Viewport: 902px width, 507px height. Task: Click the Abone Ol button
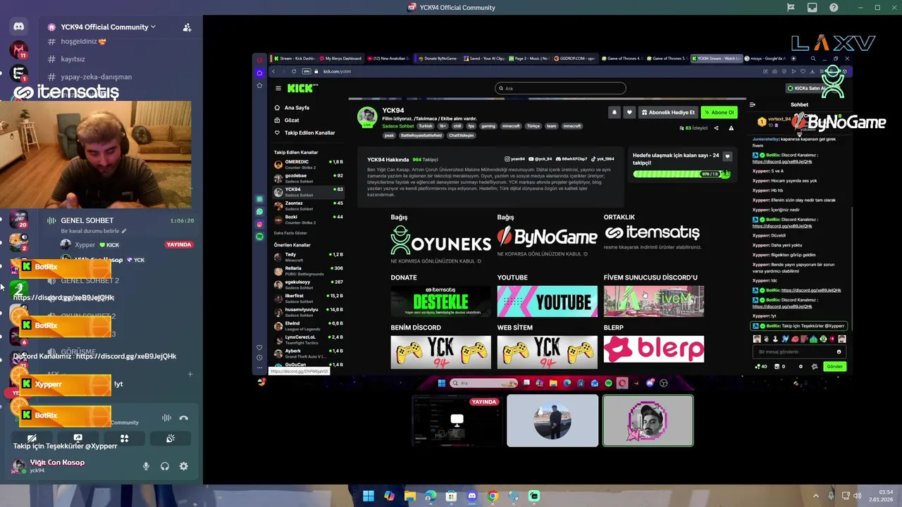pyautogui.click(x=719, y=112)
